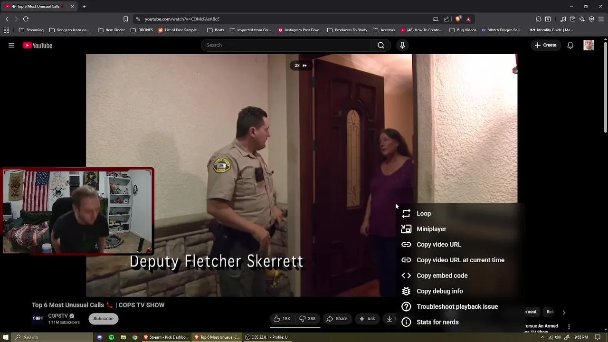This screenshot has height=342, width=608.
Task: Open List of Free Sample... bookmark
Action: [179, 30]
